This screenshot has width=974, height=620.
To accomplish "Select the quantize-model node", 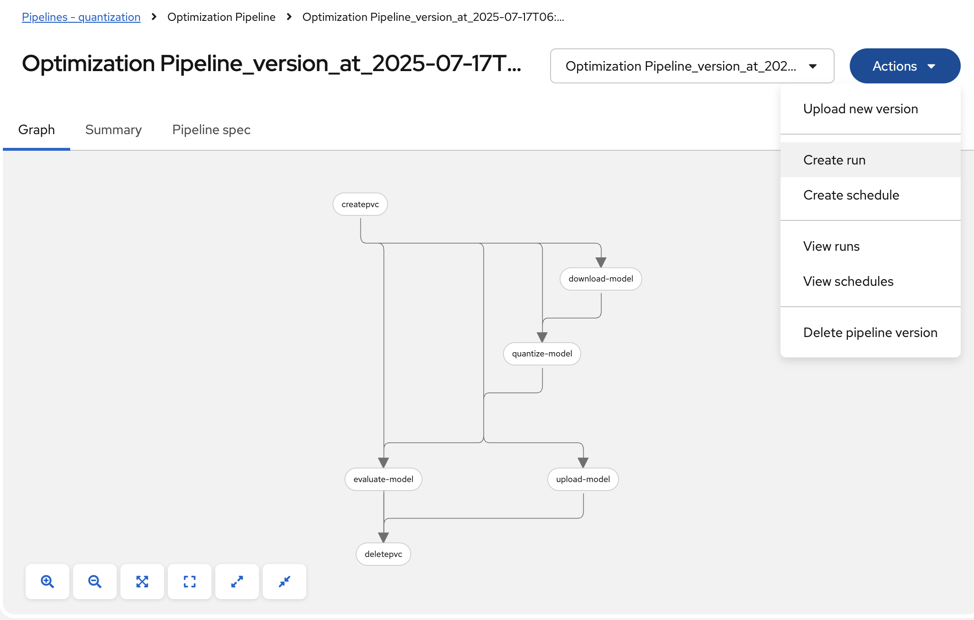I will (x=542, y=354).
